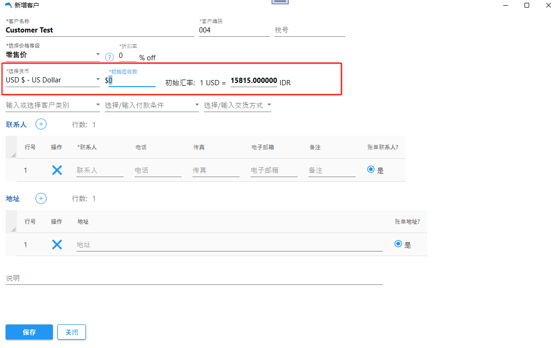Click the blue 保存 save button
Viewport: 557px width, 348px height.
tap(29, 332)
